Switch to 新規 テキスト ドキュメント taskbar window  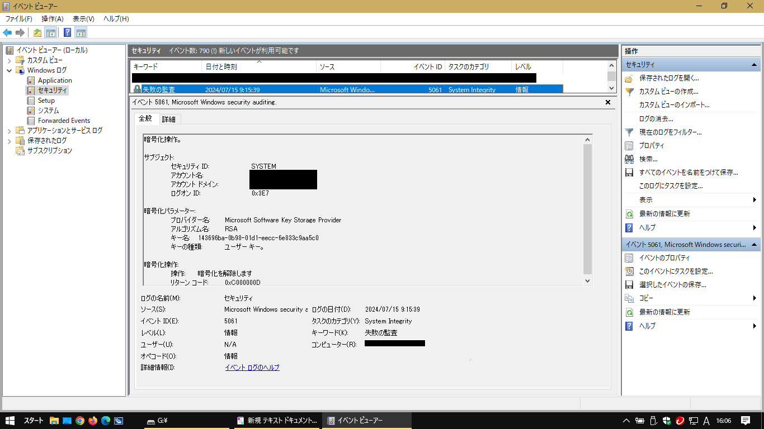click(276, 421)
